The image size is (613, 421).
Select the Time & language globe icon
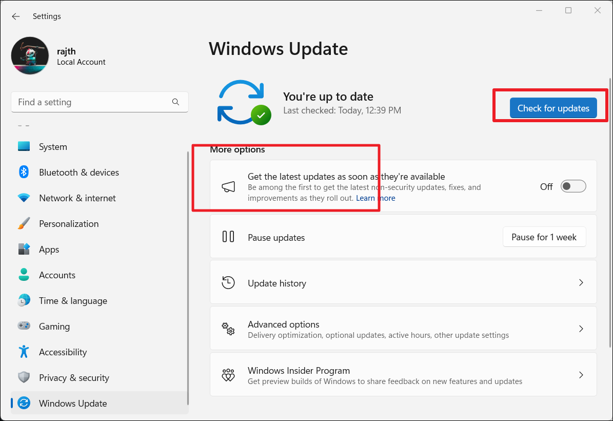pos(24,300)
